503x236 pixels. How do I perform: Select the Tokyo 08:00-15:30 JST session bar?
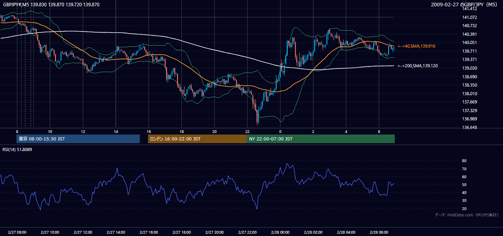[x=78, y=139]
